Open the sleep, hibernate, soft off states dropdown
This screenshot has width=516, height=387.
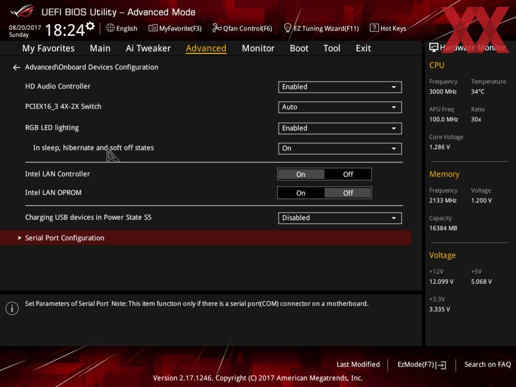pyautogui.click(x=340, y=148)
